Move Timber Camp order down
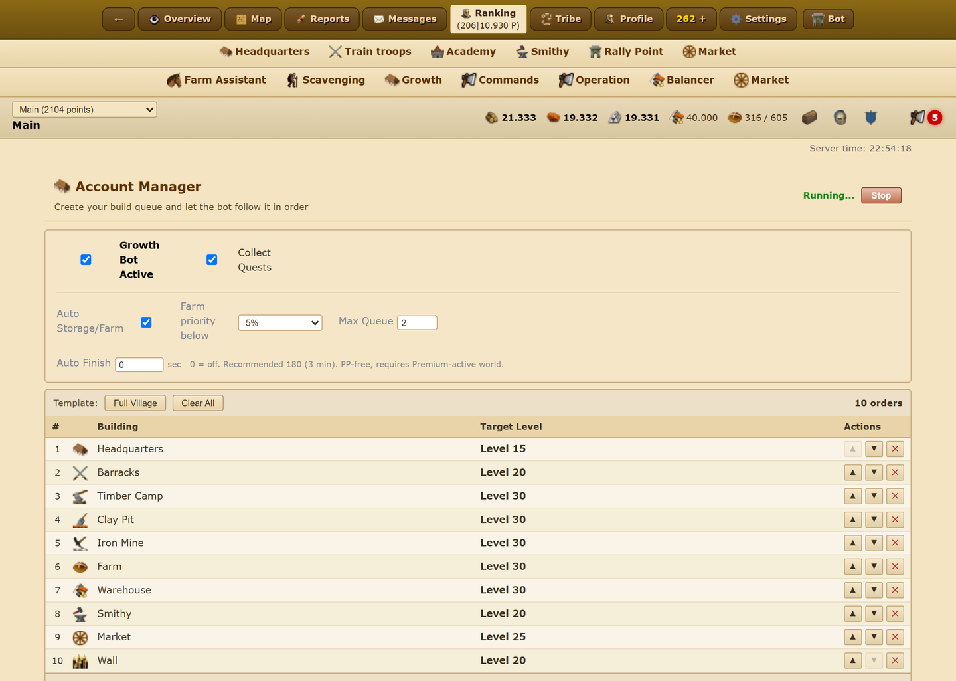This screenshot has height=681, width=956. tap(874, 496)
